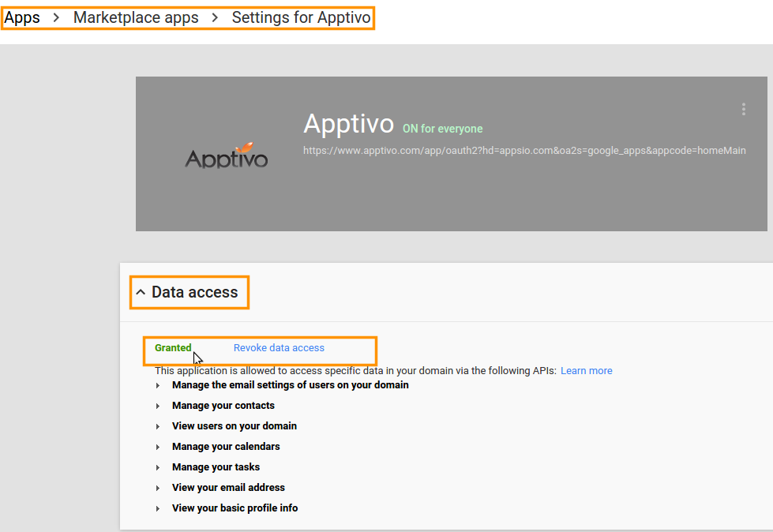Viewport: 773px width, 532px height.
Task: Click the View your email address label
Action: [x=228, y=488]
